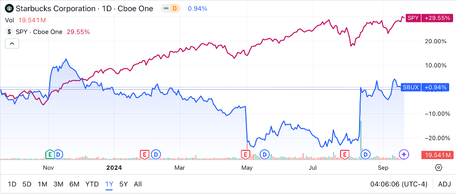The image size is (456, 194).
Task: Toggle the ADJ adjusted data button
Action: tap(444, 184)
